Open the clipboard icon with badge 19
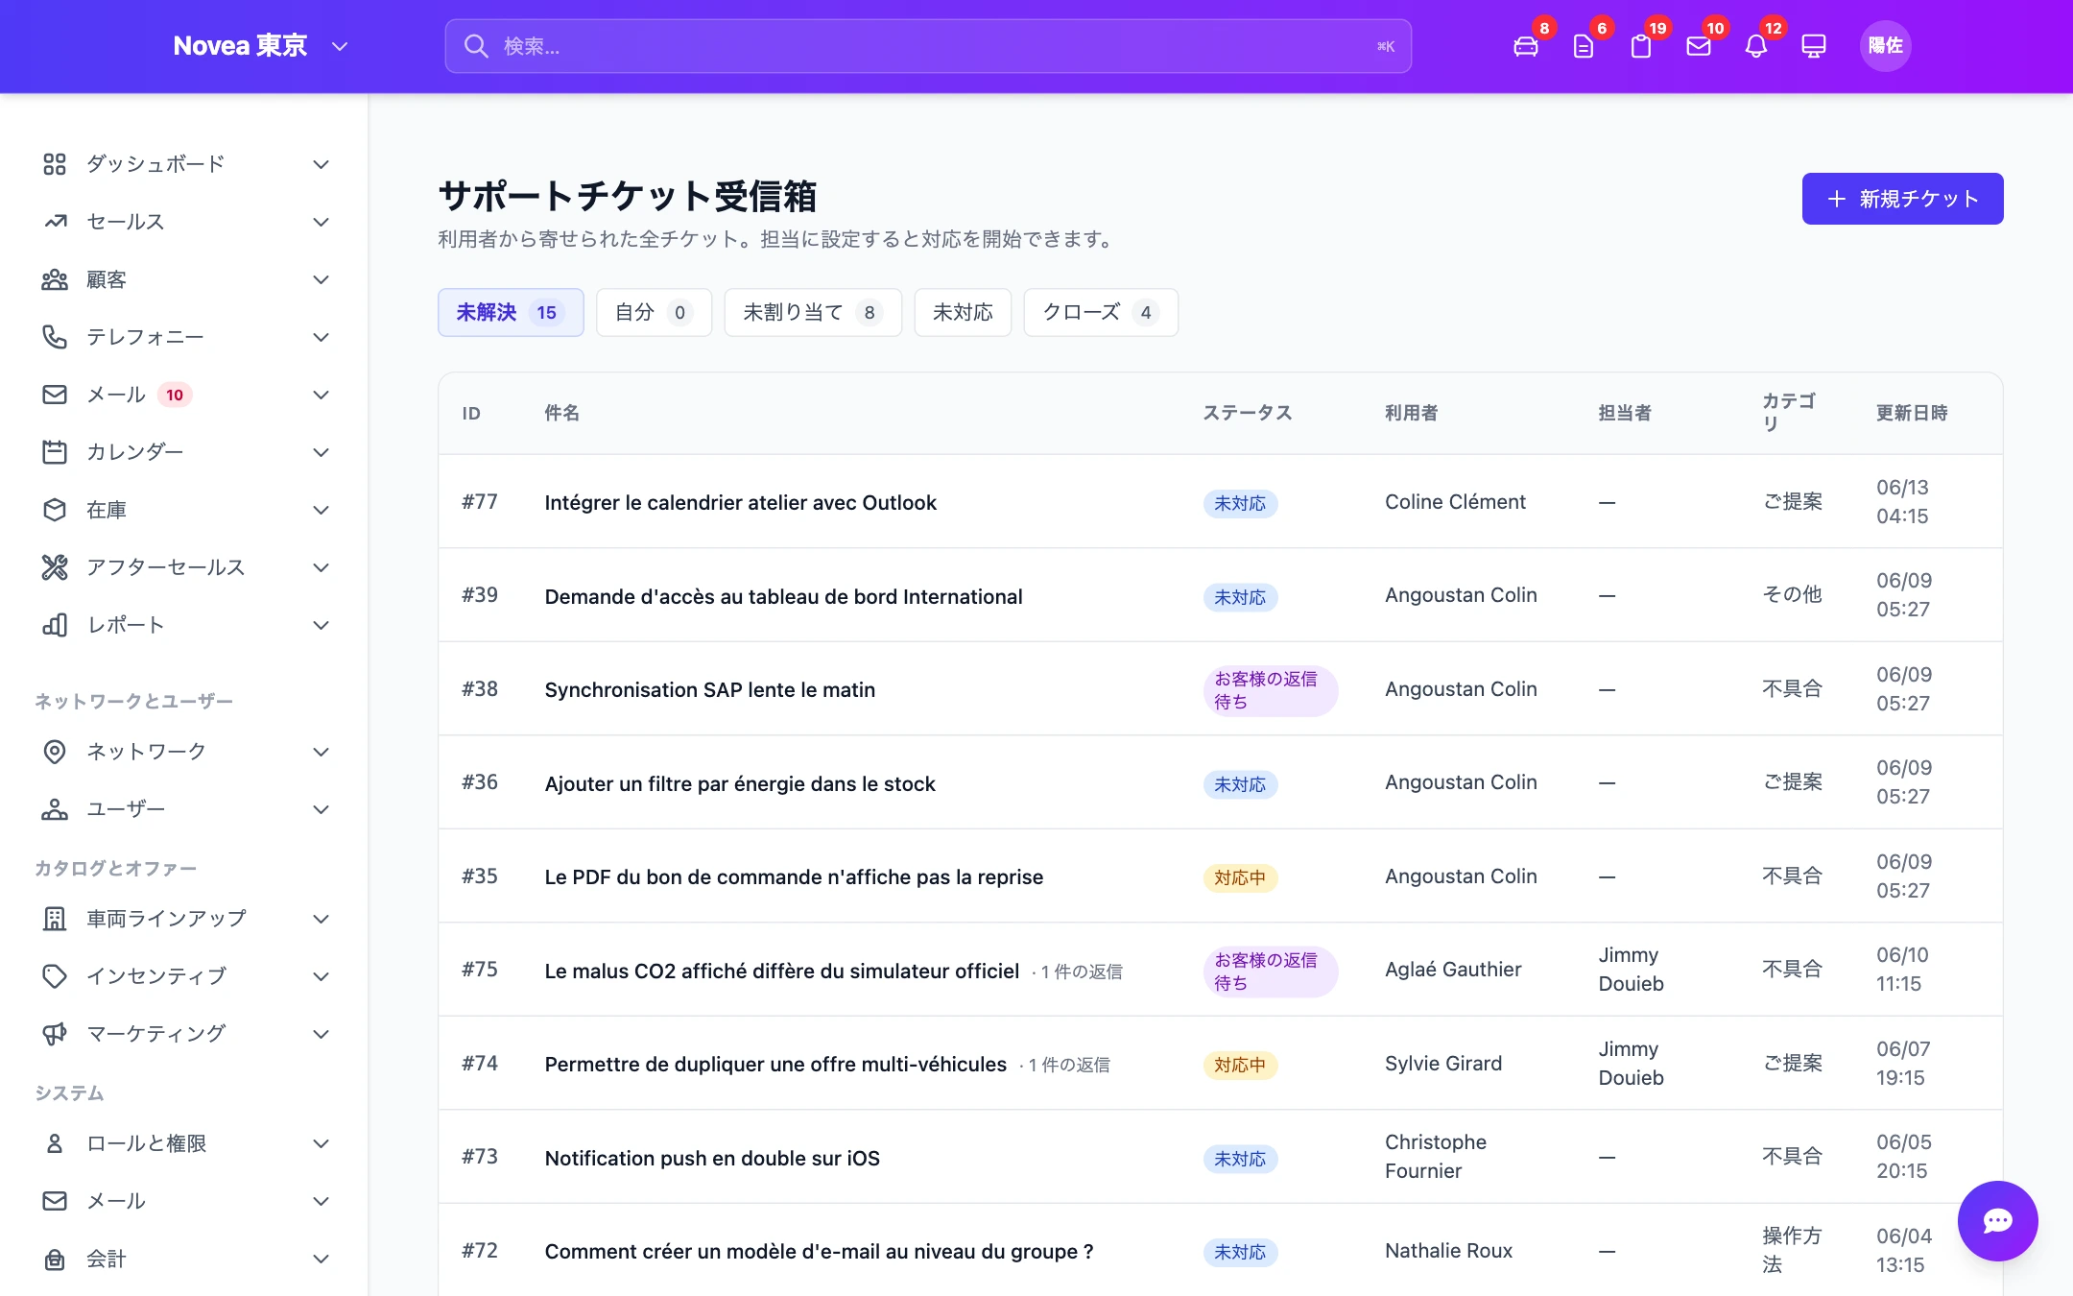This screenshot has width=2073, height=1296. (x=1641, y=46)
